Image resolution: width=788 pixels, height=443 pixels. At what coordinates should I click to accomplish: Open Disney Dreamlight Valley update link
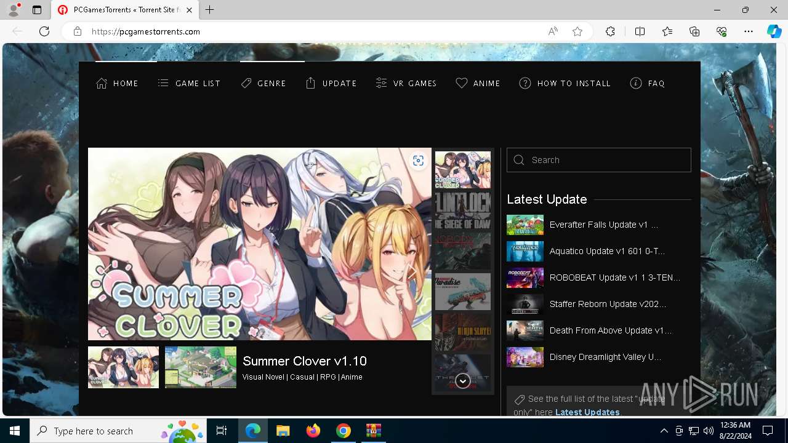click(x=606, y=357)
